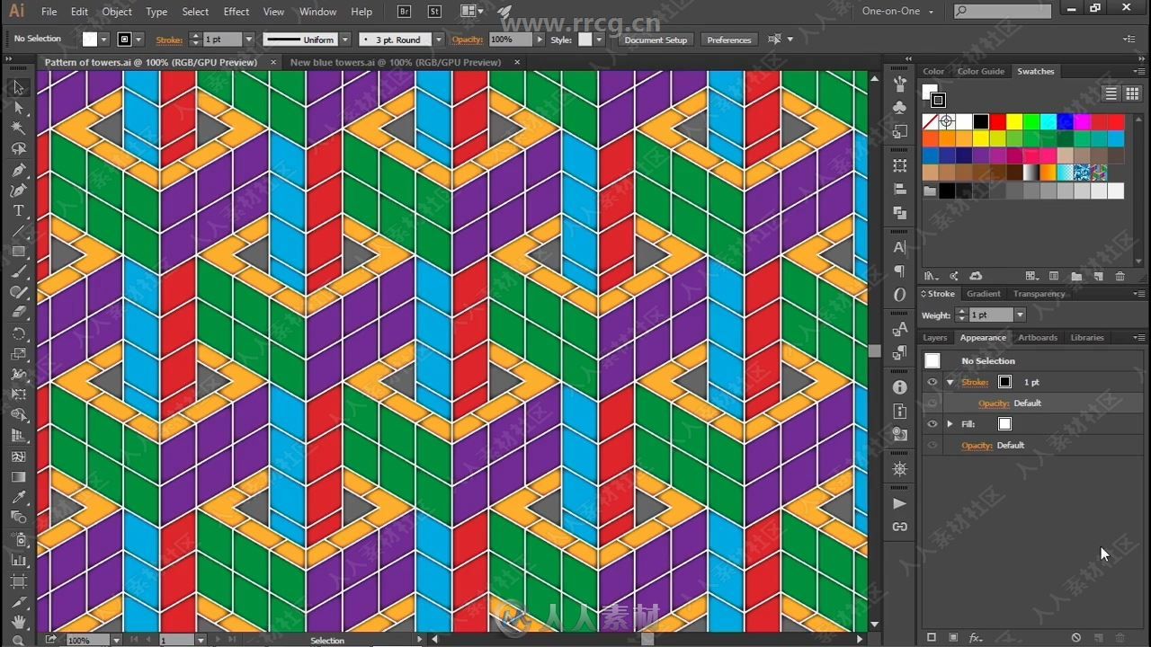Select the Rectangle tool
This screenshot has height=647, width=1151.
(x=19, y=252)
